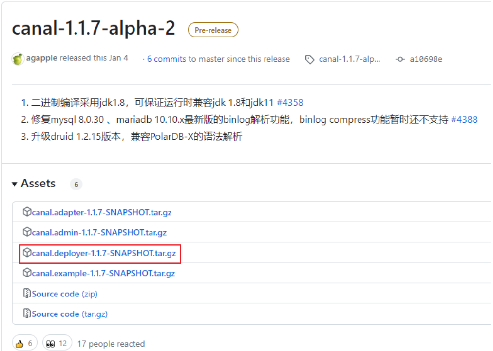Click the Assets count badge showing 6
The width and height of the screenshot is (493, 351).
(76, 184)
